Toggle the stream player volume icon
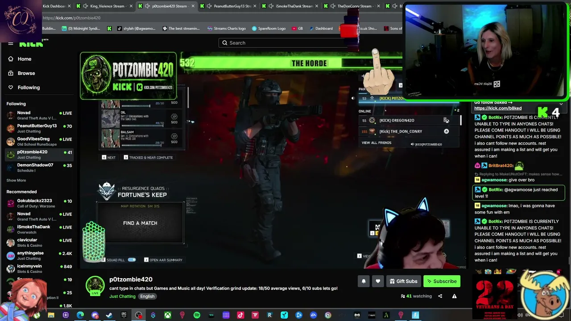 click(x=352, y=98)
